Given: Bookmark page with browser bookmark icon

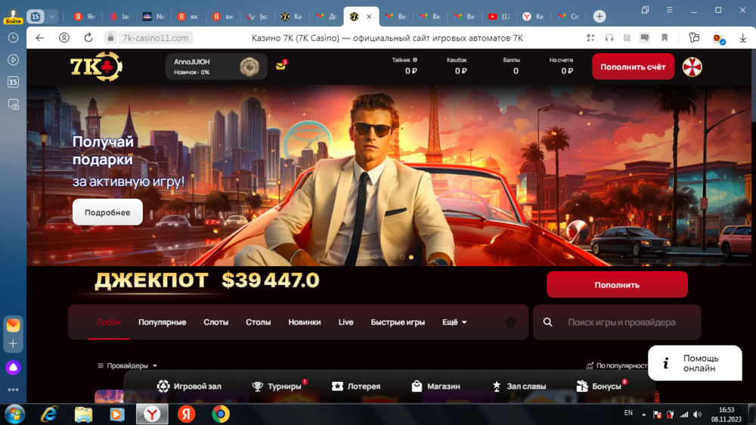Looking at the screenshot, I should point(665,38).
